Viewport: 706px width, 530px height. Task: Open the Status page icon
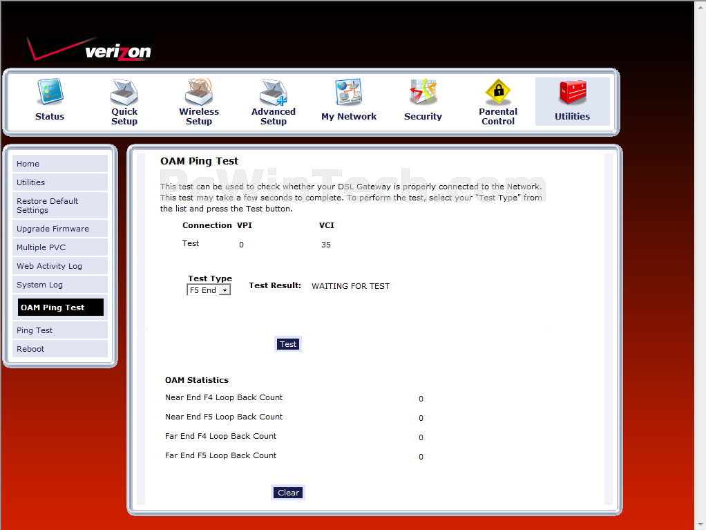pyautogui.click(x=50, y=92)
